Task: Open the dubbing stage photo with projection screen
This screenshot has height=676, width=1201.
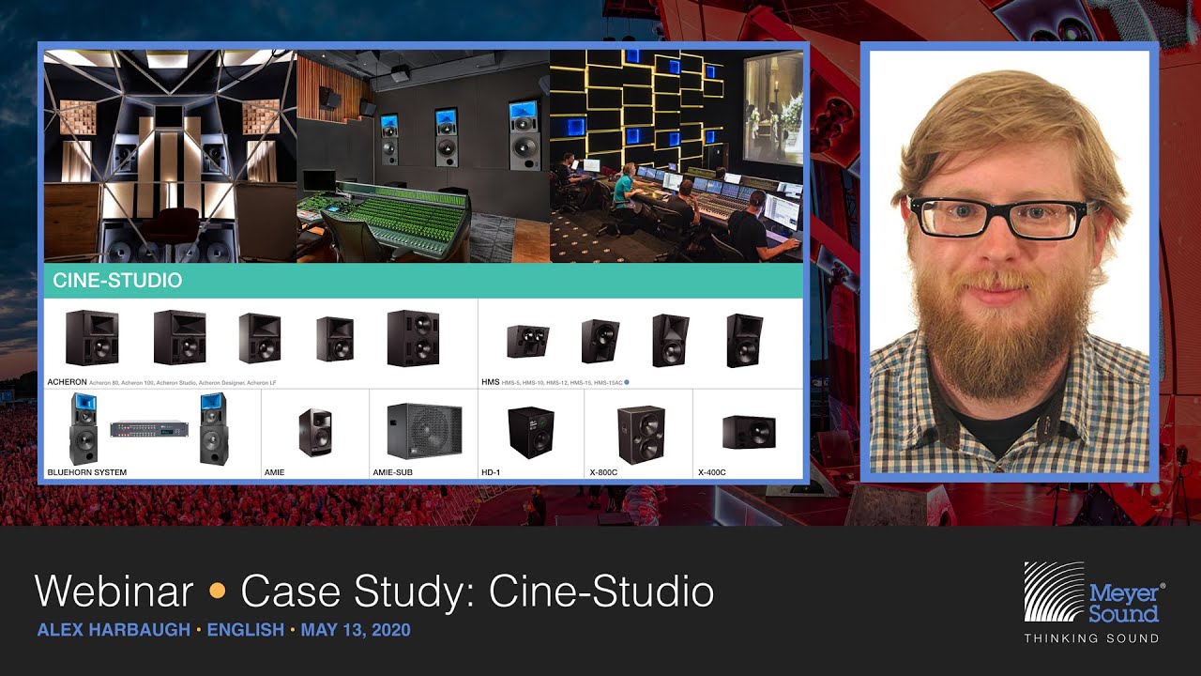Action: [x=677, y=157]
